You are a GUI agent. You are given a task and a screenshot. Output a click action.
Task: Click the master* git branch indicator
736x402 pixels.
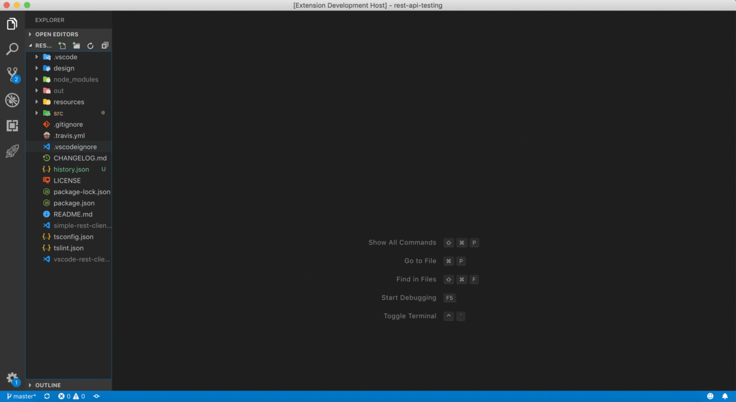click(21, 396)
